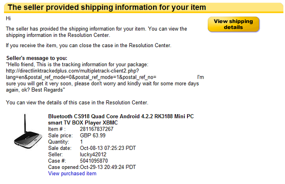
Task: Click the seller name lucky42012
Action: 93,154
